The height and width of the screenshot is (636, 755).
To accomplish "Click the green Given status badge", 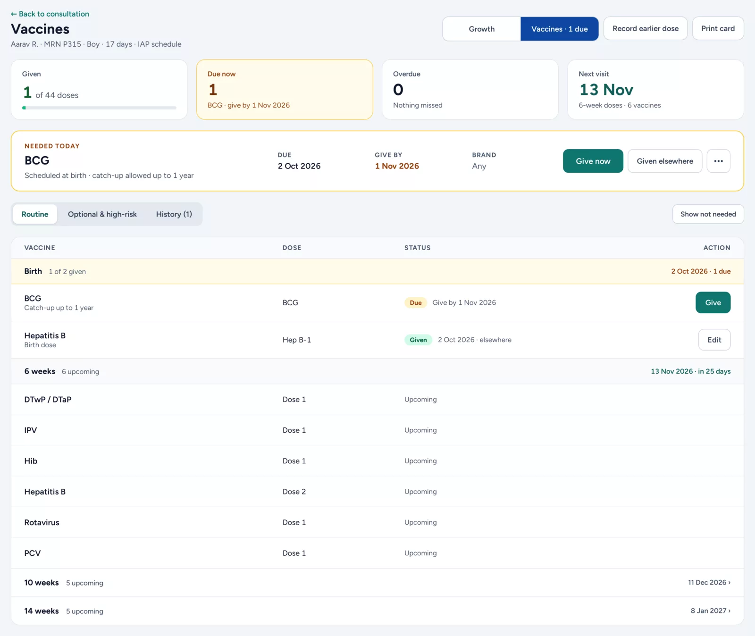I will tap(418, 340).
